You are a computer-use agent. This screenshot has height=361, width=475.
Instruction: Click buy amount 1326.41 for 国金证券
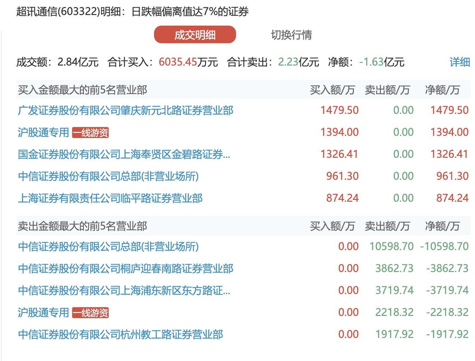click(x=339, y=154)
